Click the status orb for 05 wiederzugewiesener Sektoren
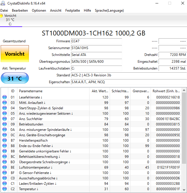 coord(5,113)
